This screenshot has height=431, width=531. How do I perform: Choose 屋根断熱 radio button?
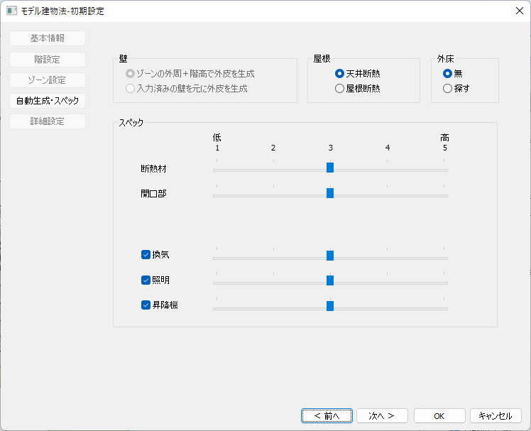340,89
